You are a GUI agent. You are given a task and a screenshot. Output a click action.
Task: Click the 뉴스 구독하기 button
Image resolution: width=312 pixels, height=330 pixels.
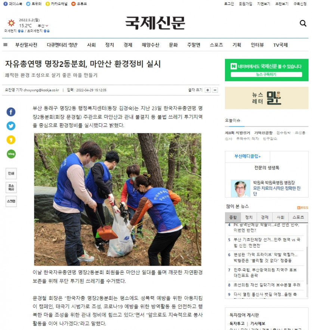click(x=266, y=74)
